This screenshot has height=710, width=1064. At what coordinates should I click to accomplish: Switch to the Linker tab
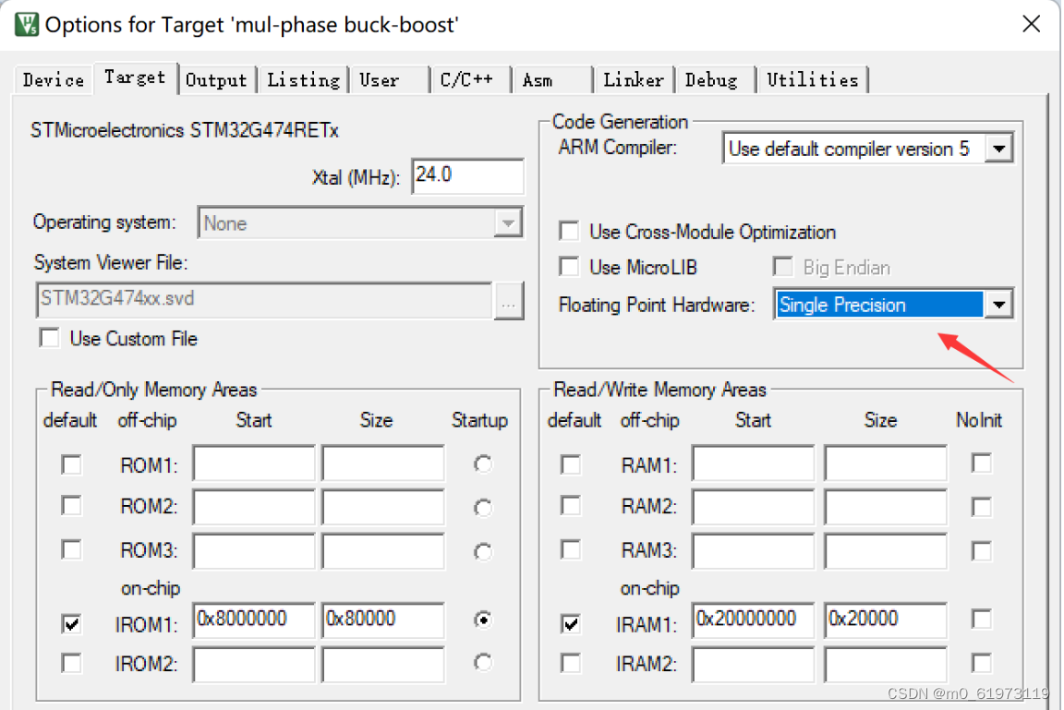click(633, 80)
